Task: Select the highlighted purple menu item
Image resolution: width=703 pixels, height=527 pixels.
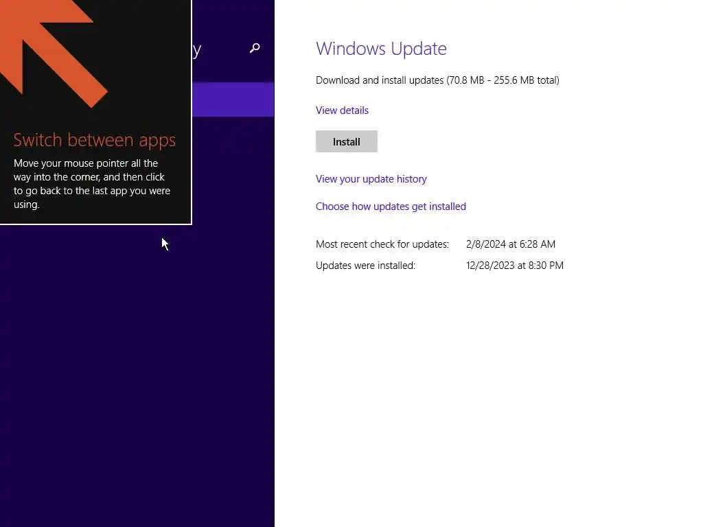Action: click(233, 99)
